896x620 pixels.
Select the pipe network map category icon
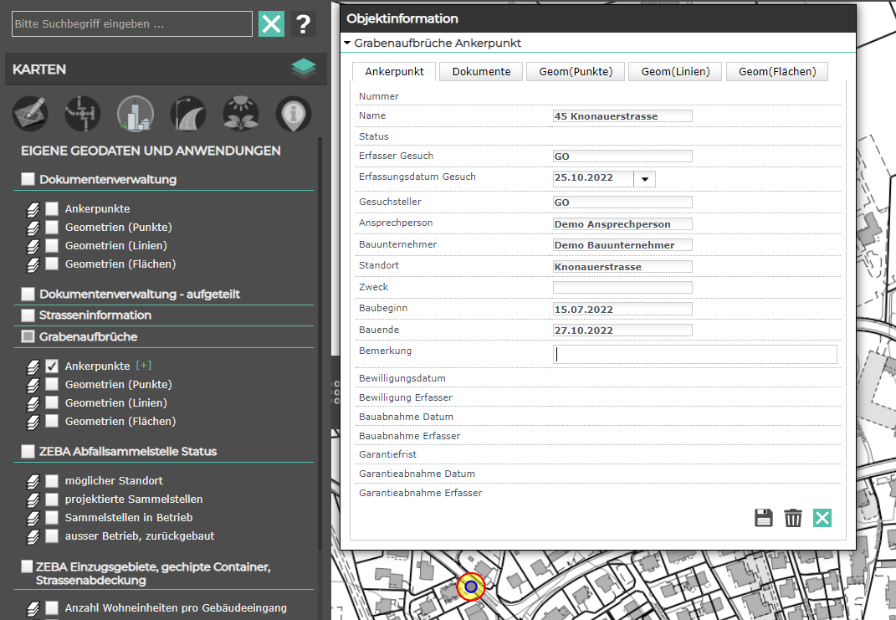(x=83, y=114)
